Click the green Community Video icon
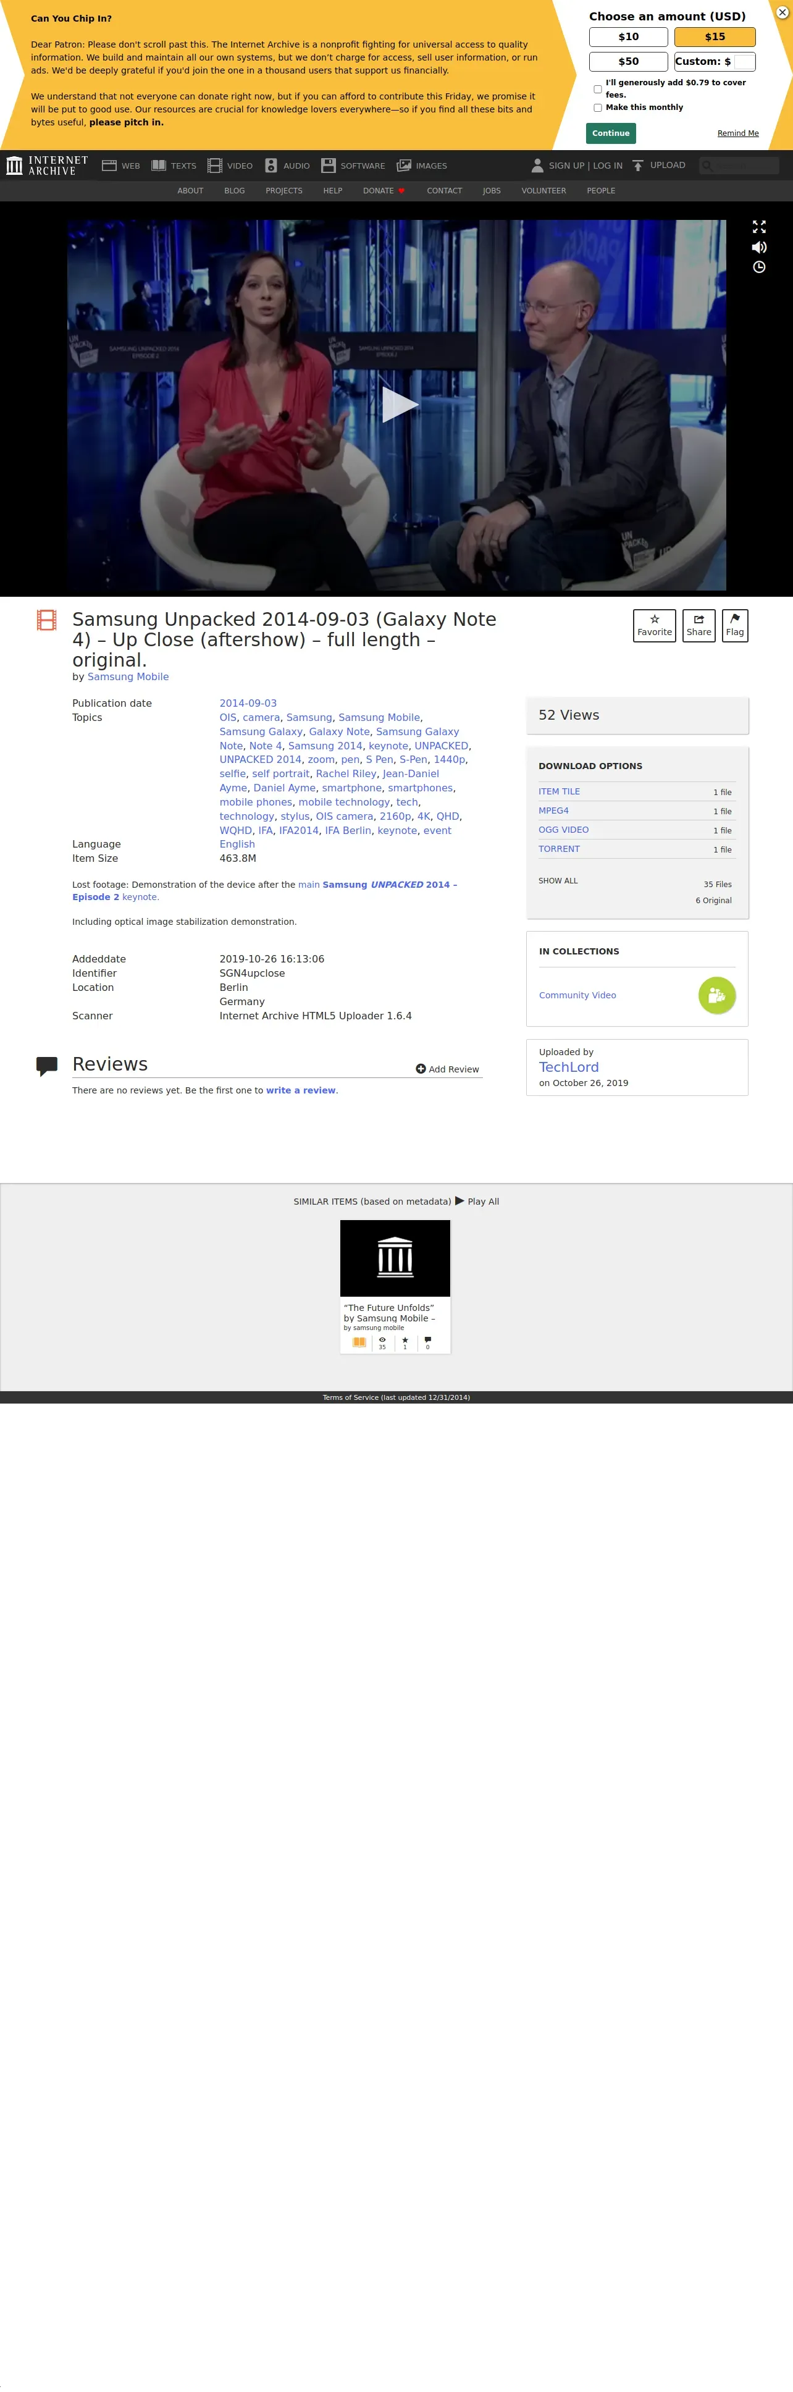 pos(717,995)
